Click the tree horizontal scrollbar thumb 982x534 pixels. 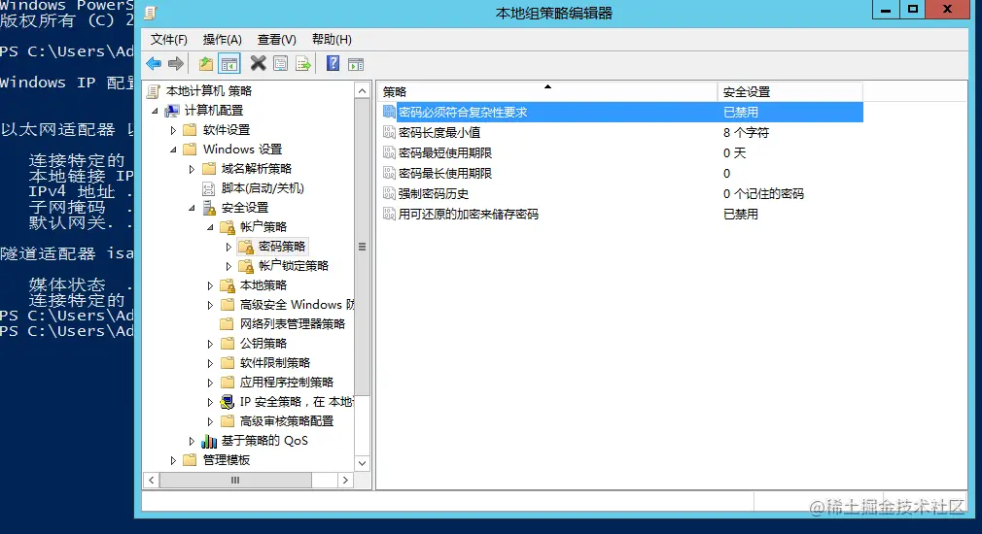(235, 481)
